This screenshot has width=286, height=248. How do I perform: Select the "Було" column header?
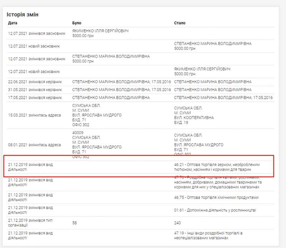click(77, 23)
